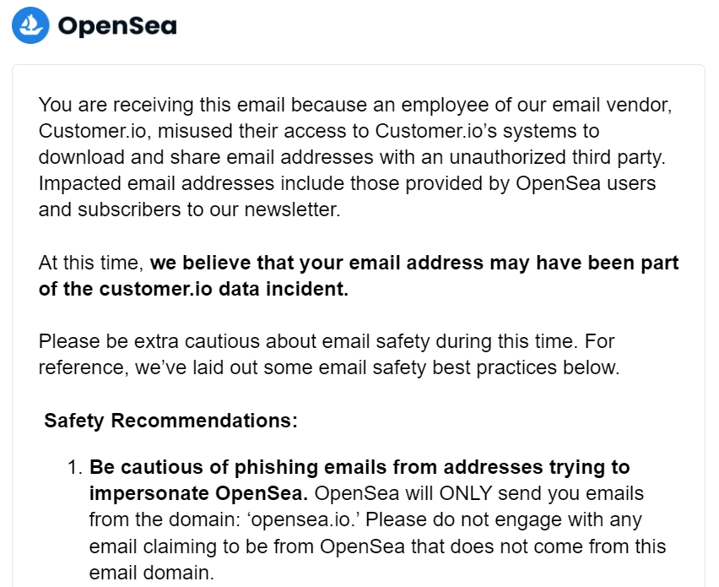Click the 'unauthorized third party.' phrase

point(557,157)
